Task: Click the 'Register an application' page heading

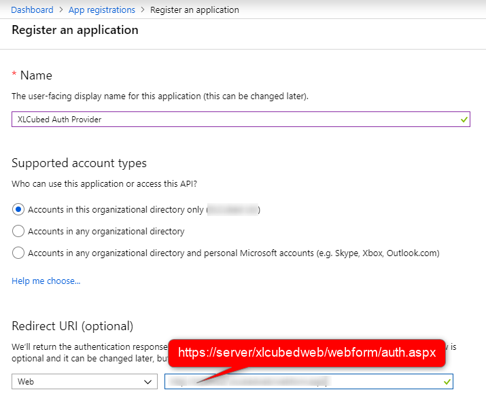Action: point(75,31)
